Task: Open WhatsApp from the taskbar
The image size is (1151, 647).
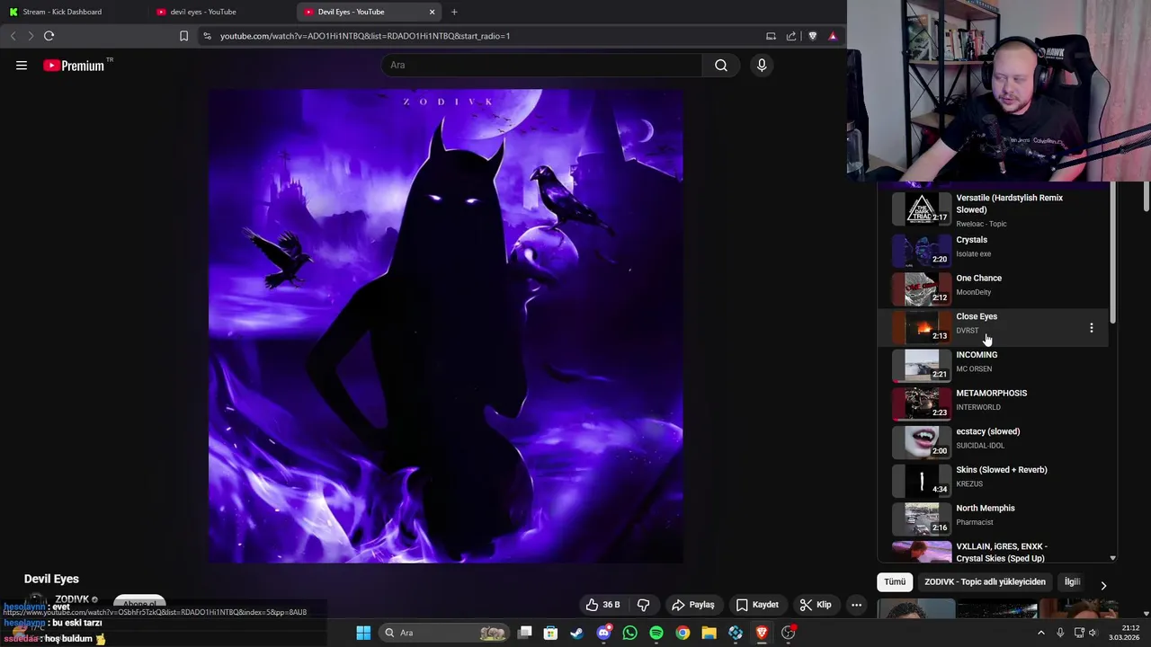Action: pos(629,633)
